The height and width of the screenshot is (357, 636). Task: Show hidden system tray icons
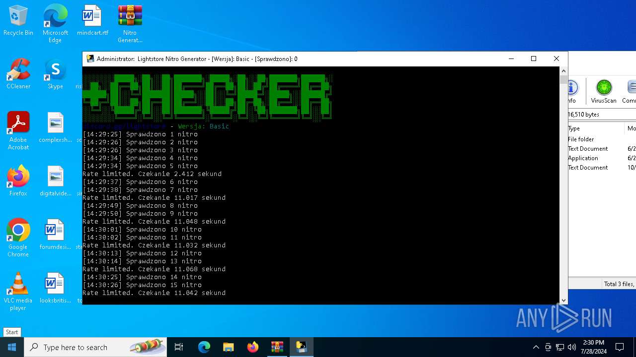[x=536, y=347]
